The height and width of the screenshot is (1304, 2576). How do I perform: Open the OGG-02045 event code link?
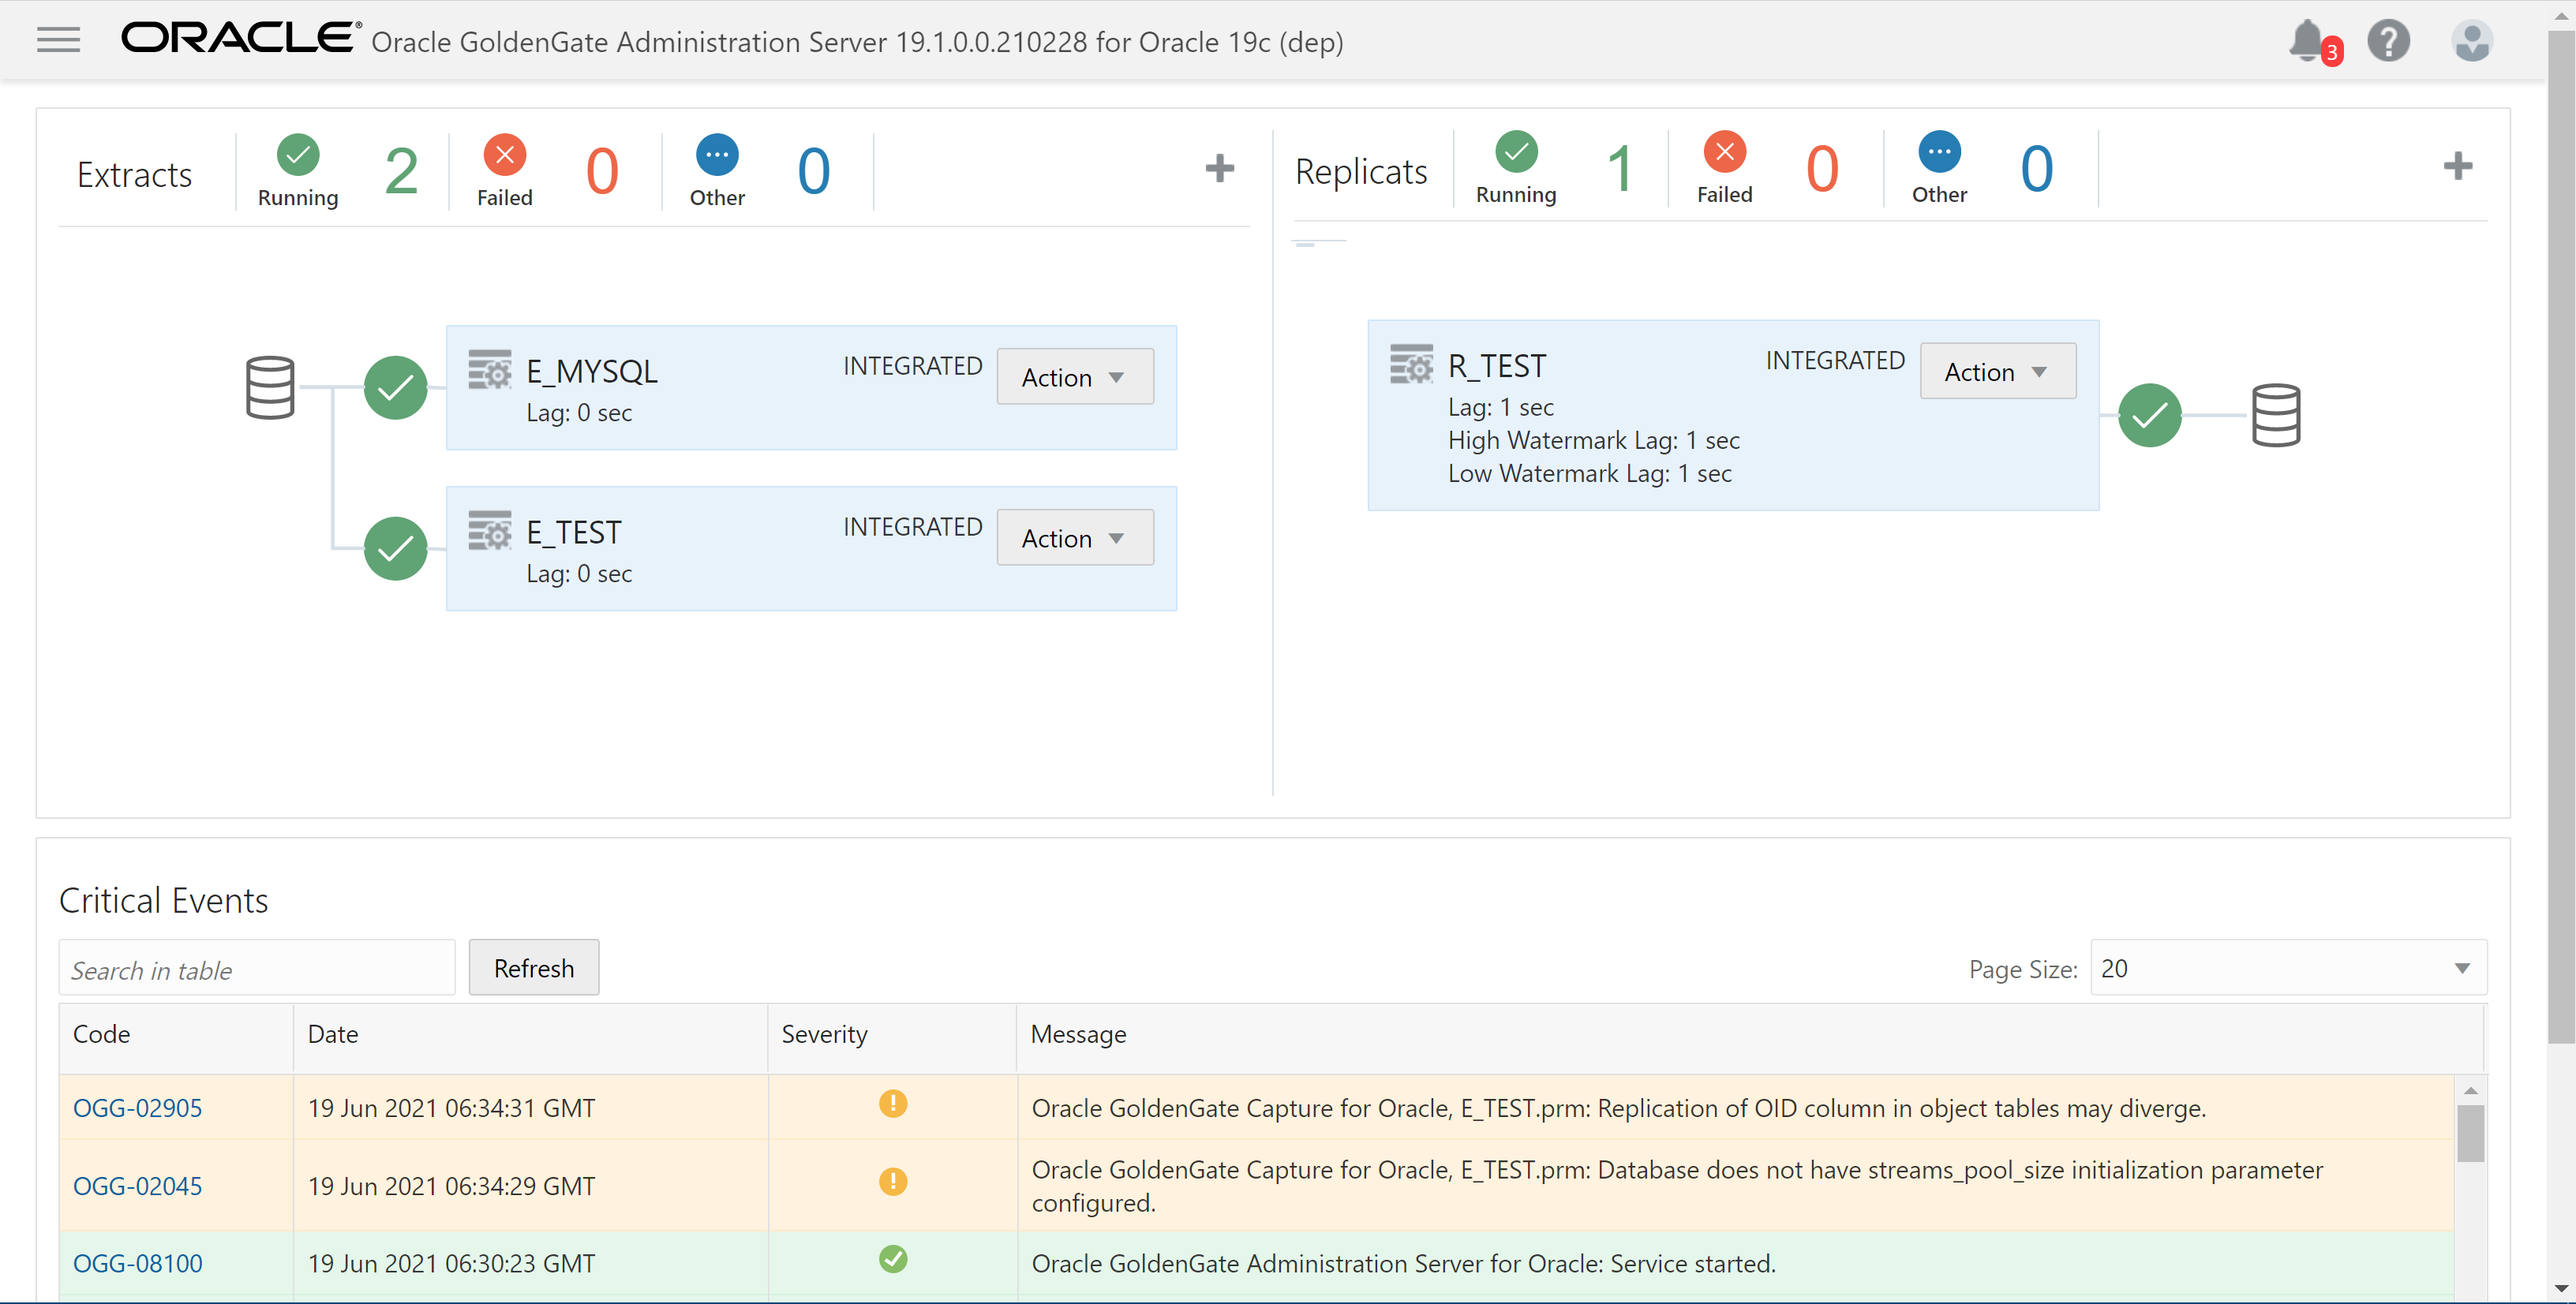click(137, 1186)
